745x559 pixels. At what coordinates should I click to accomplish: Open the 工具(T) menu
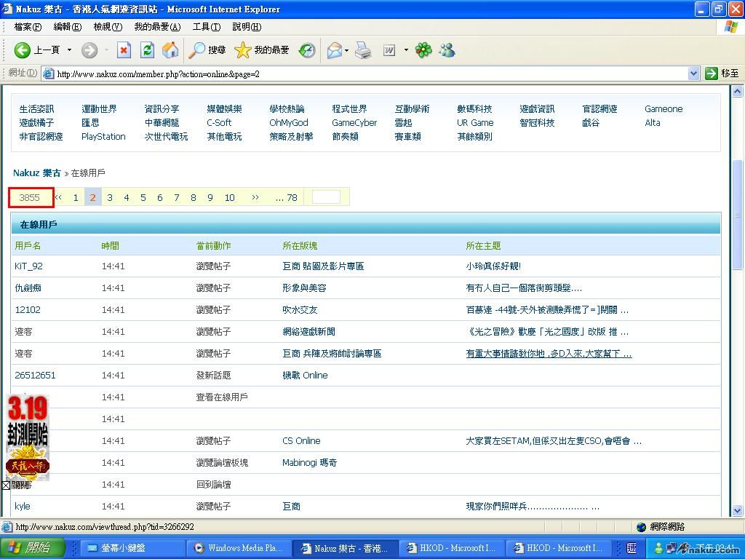pyautogui.click(x=207, y=27)
